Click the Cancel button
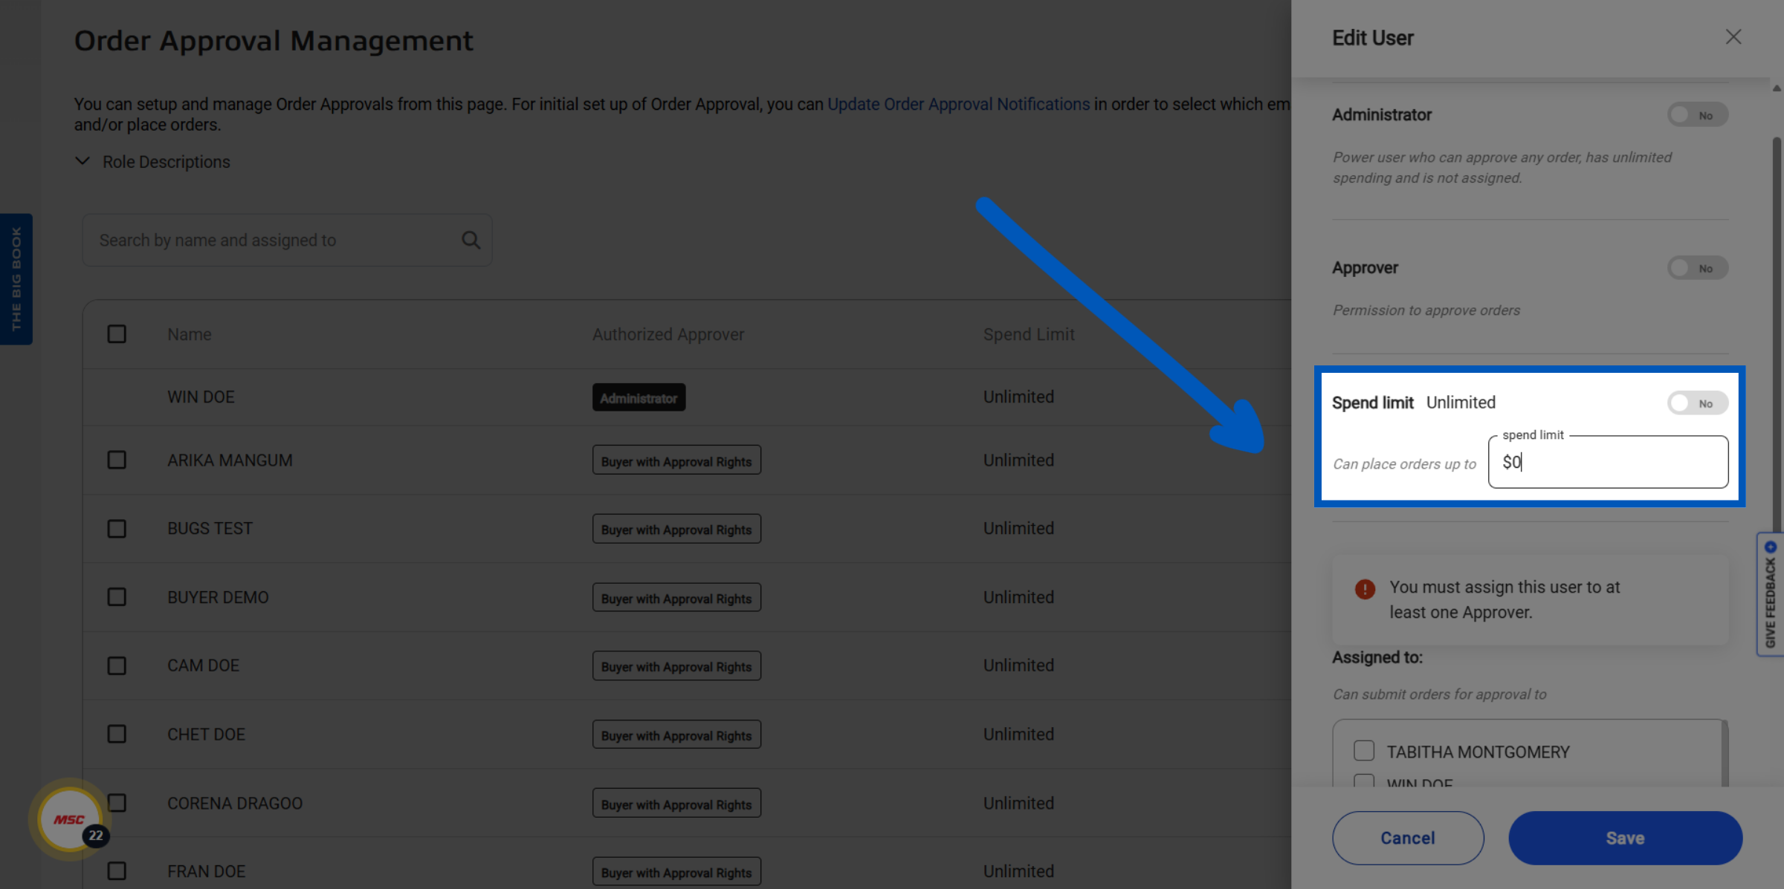This screenshot has width=1784, height=889. point(1408,838)
